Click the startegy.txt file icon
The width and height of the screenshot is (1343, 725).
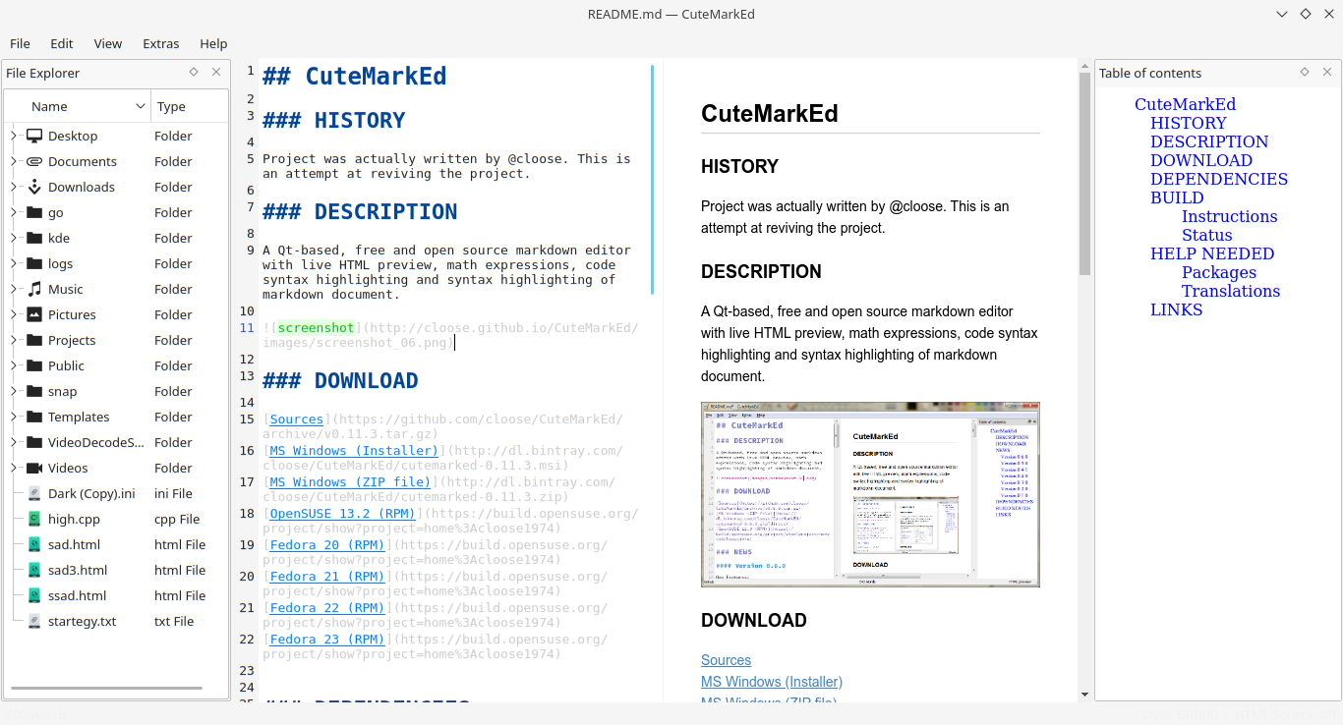34,621
